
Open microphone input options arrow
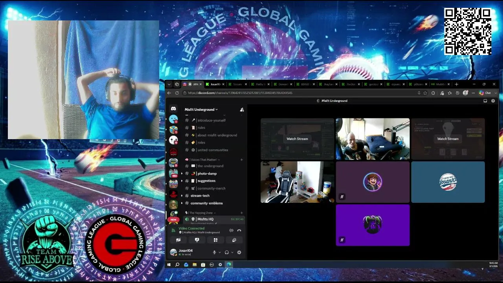coord(219,252)
